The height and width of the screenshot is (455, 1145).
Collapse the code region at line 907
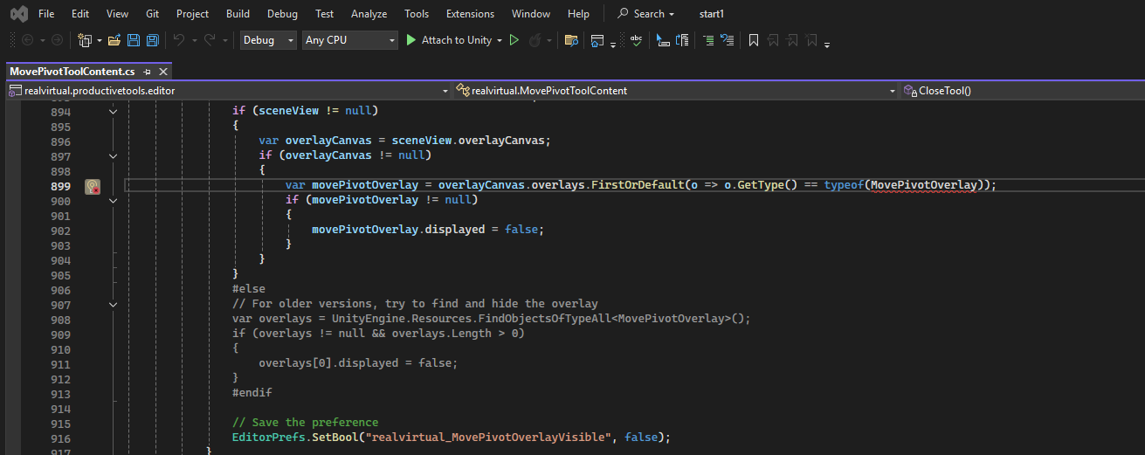click(113, 305)
